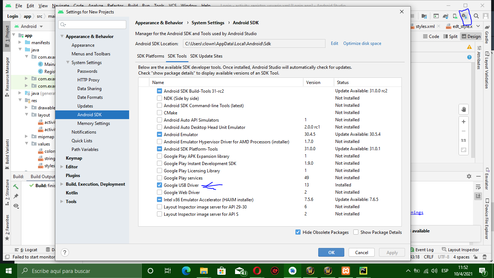494x278 pixels.
Task: Click Zoom to Fit icon in design editor
Action: [463, 150]
